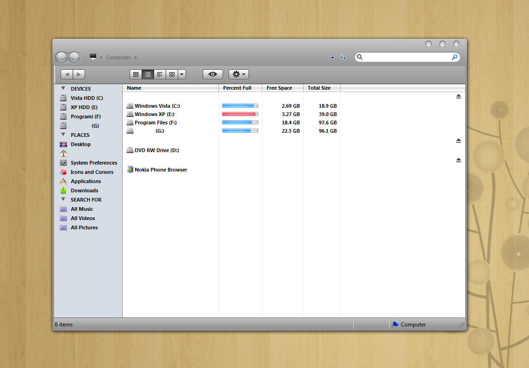Select Vista HDD (C) in sidebar
The height and width of the screenshot is (368, 529).
pos(87,98)
